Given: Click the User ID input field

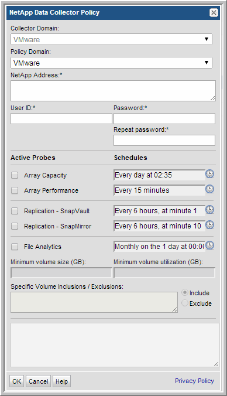Looking at the screenshot, I should (x=61, y=118).
